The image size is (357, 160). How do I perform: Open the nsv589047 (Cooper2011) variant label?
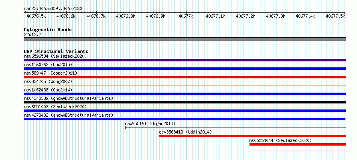pyautogui.click(x=51, y=73)
